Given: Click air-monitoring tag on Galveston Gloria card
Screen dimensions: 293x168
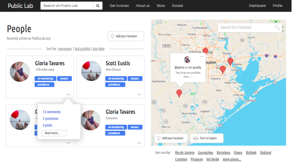Looking at the screenshot, I should click(x=116, y=127).
